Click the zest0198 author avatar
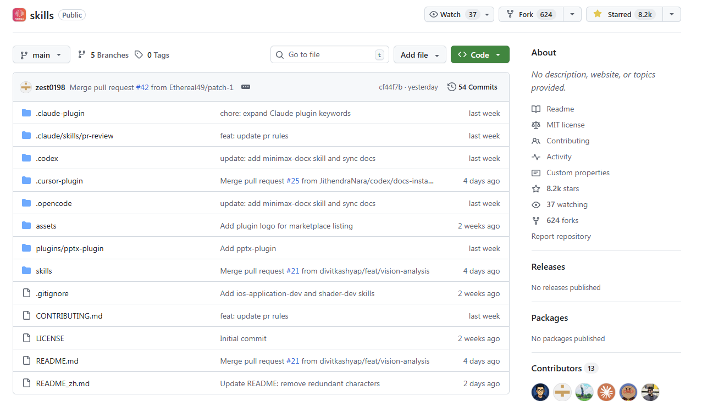Viewport: 702px width, 401px height. (x=26, y=87)
